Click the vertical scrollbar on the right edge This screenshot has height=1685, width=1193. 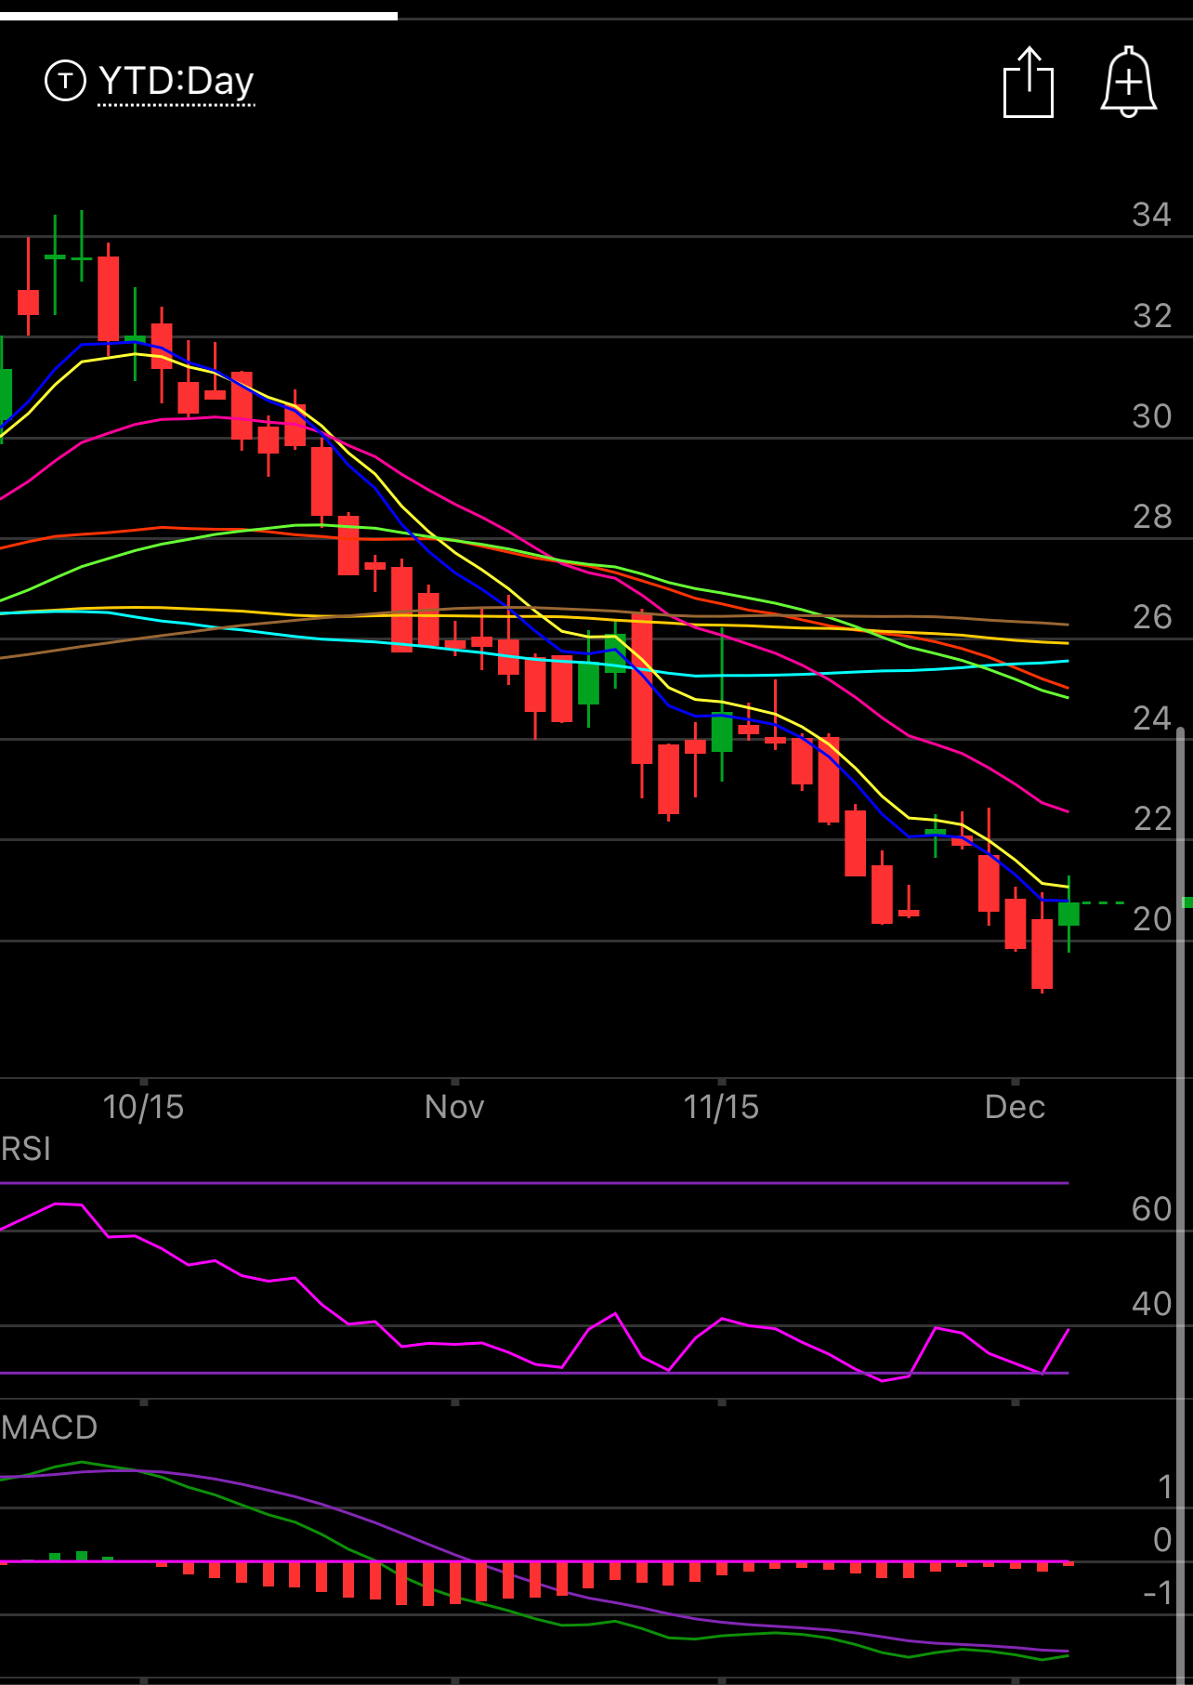pos(1181,1204)
